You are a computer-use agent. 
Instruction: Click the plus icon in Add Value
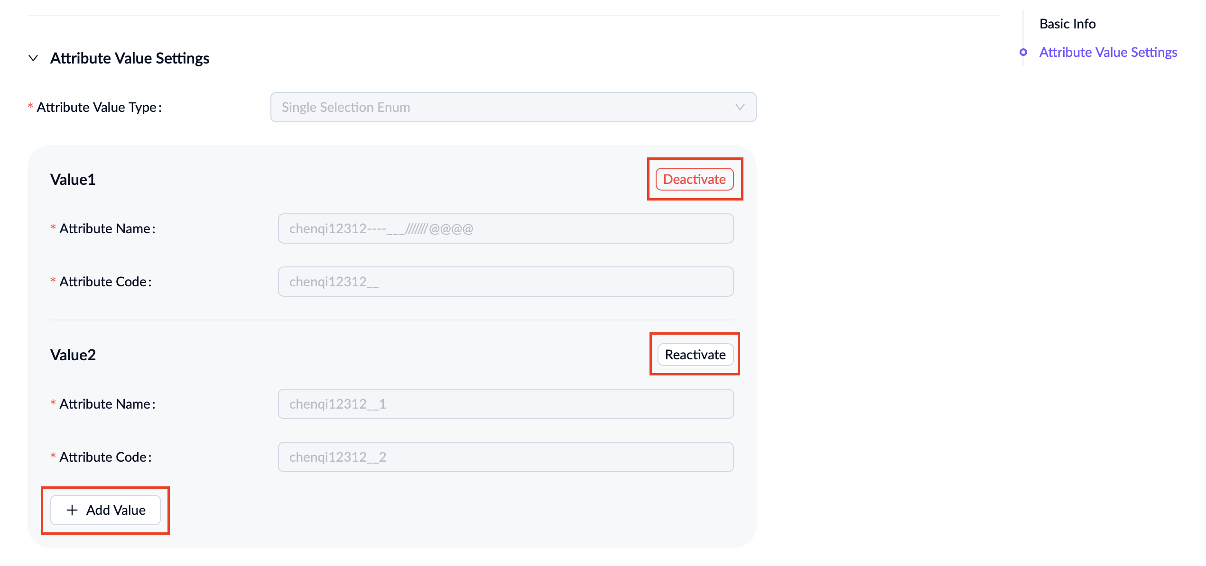pyautogui.click(x=72, y=510)
